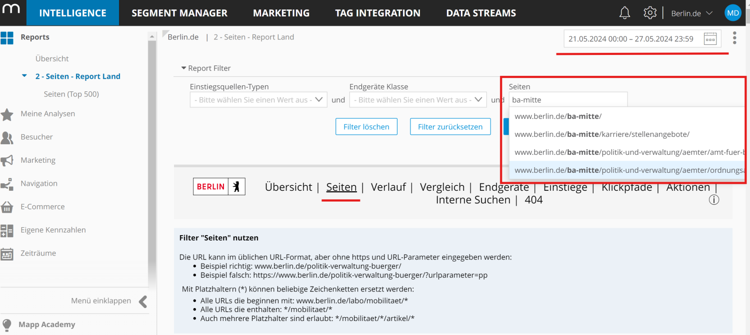Click the Filter zurücksetzen button
Screen dimensions: 750x335
pos(450,126)
